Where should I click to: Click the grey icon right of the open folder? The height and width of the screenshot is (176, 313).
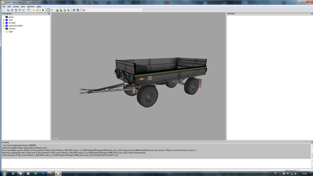coord(12,10)
